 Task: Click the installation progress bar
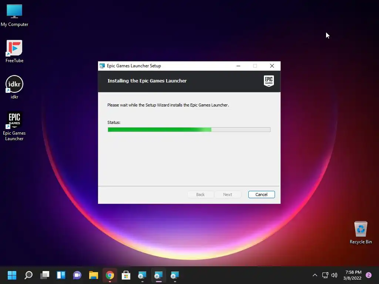[189, 130]
